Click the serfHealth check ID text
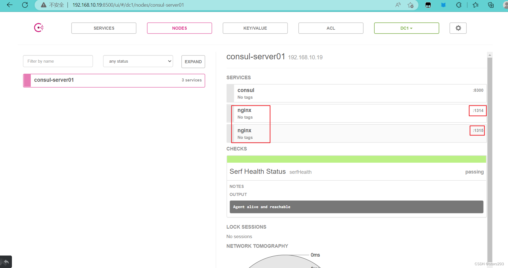The width and height of the screenshot is (508, 268). [300, 172]
